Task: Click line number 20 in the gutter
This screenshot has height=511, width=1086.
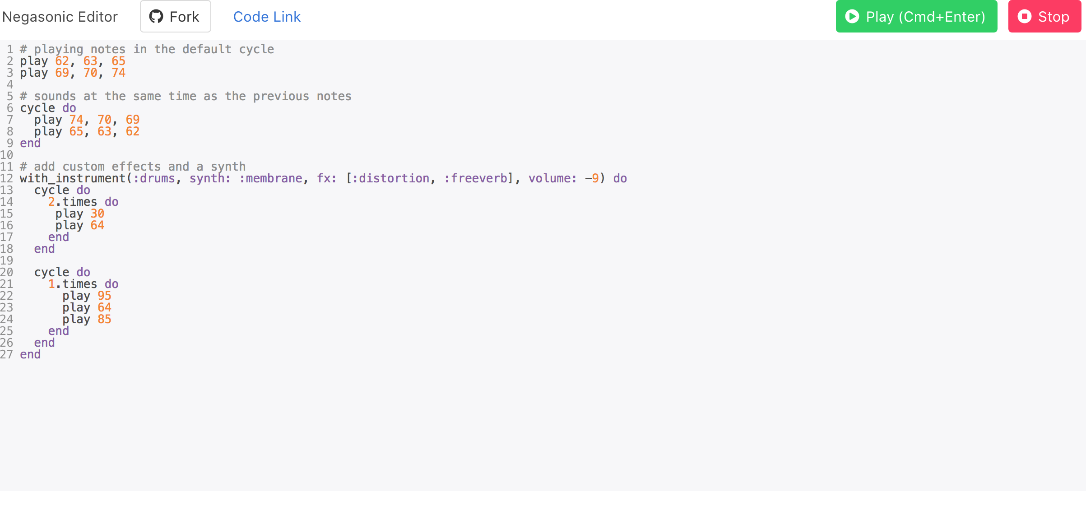Action: [7, 272]
